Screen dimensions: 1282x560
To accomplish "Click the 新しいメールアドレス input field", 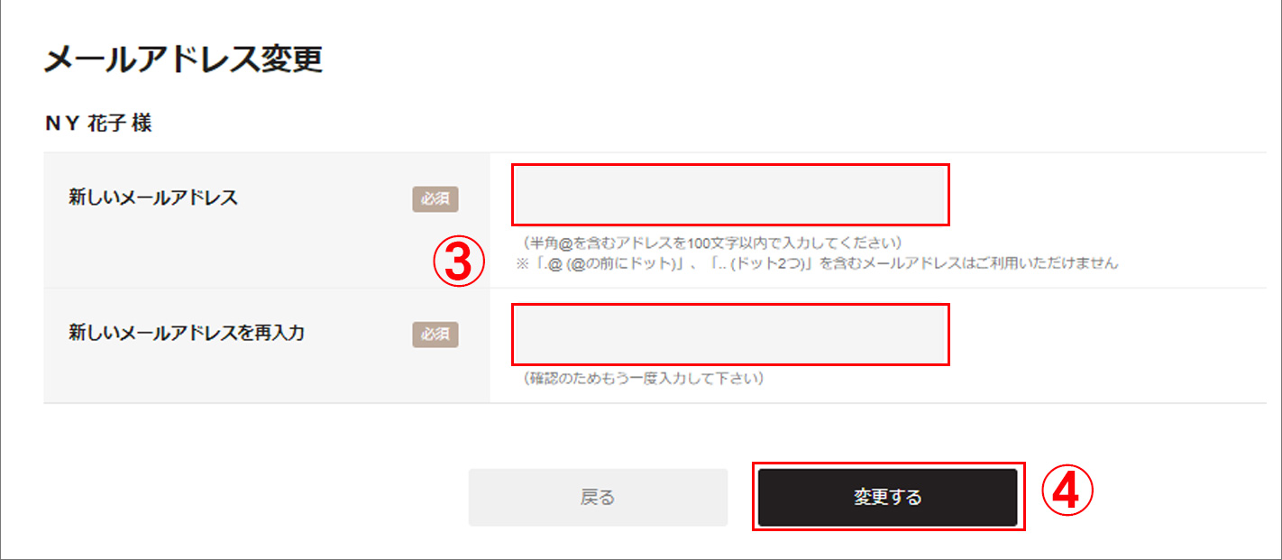I will [730, 195].
